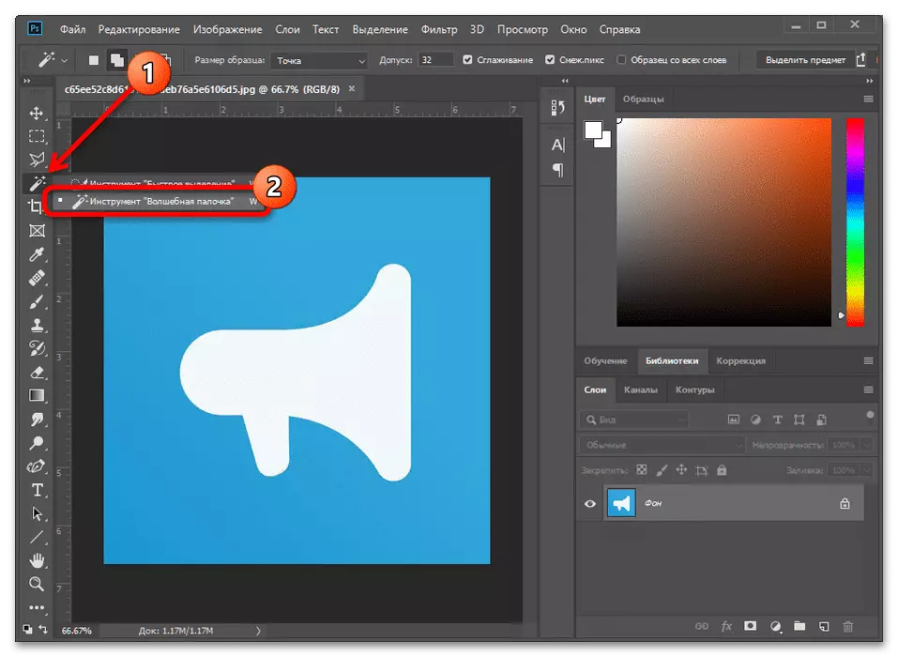Toggle lock all

click(x=722, y=470)
